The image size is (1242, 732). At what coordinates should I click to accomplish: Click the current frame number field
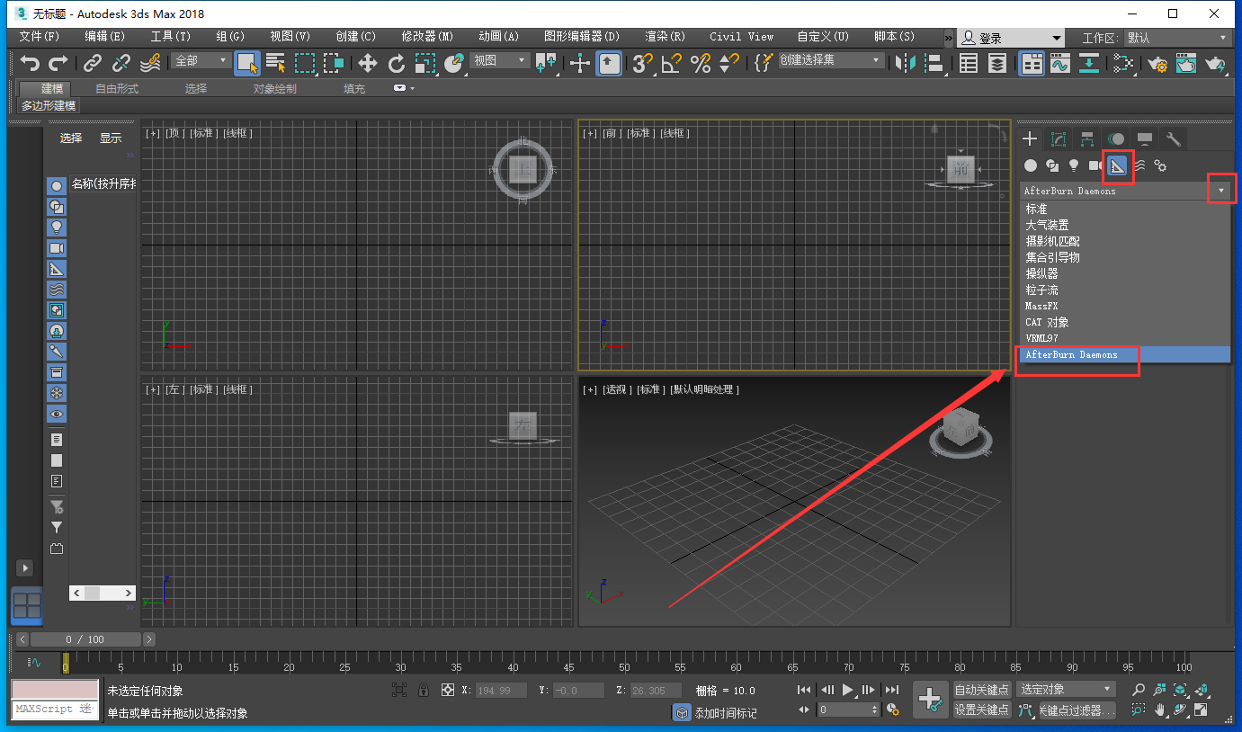point(847,710)
